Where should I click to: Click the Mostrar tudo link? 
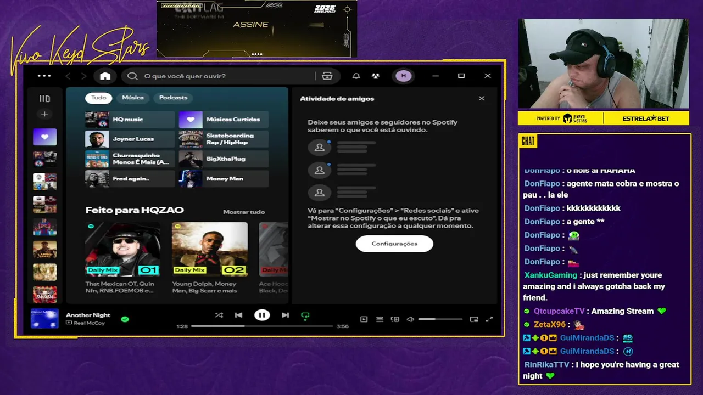[x=244, y=212]
